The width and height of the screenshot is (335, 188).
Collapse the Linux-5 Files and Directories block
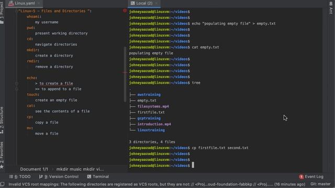click(x=17, y=11)
